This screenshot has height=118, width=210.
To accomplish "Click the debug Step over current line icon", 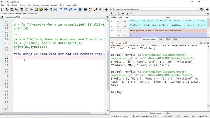I will tap(61, 10).
